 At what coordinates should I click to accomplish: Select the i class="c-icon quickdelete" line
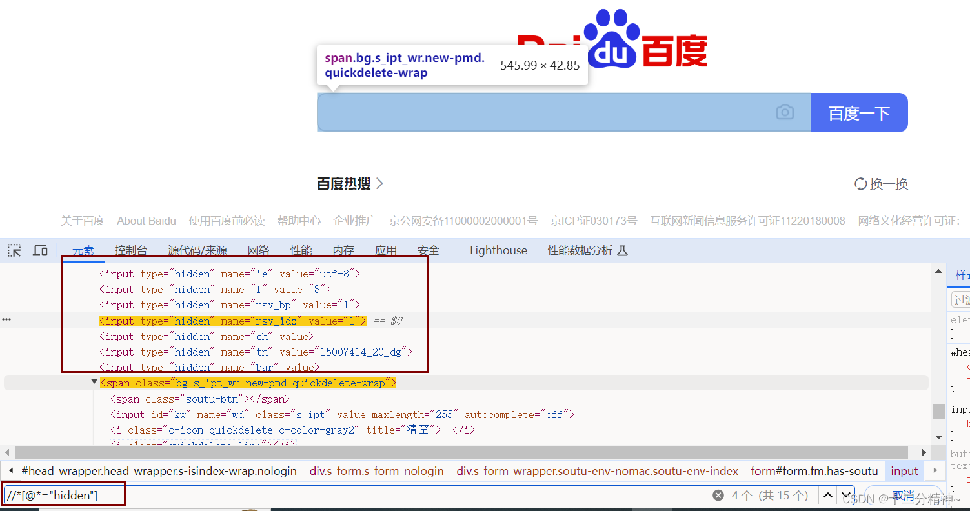click(292, 430)
